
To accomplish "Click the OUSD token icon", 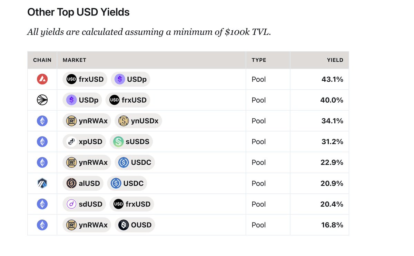I will [124, 225].
